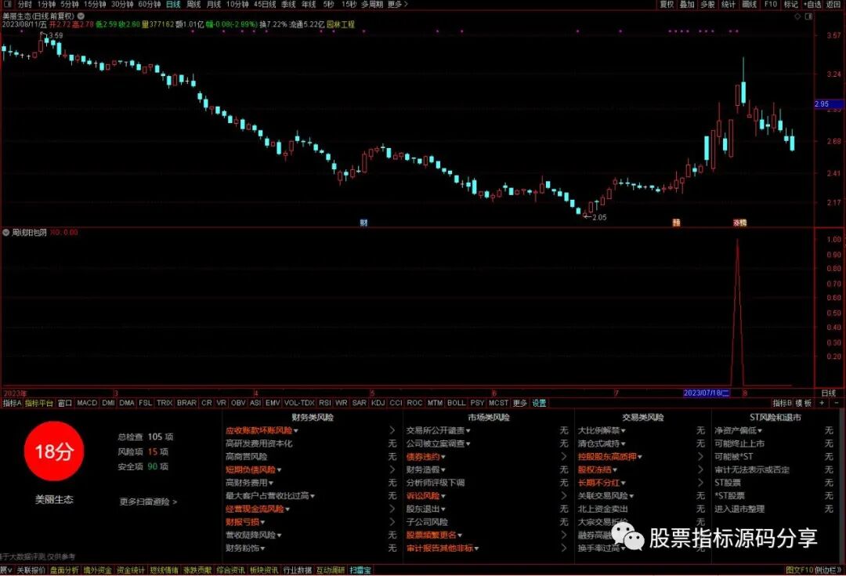
Task: Zoom in chart with the + button
Action: click(x=822, y=403)
